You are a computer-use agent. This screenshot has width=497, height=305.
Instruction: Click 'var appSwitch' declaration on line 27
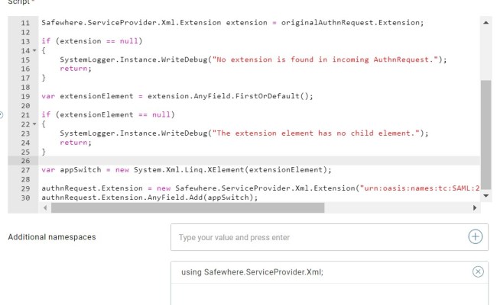pyautogui.click(x=71, y=170)
